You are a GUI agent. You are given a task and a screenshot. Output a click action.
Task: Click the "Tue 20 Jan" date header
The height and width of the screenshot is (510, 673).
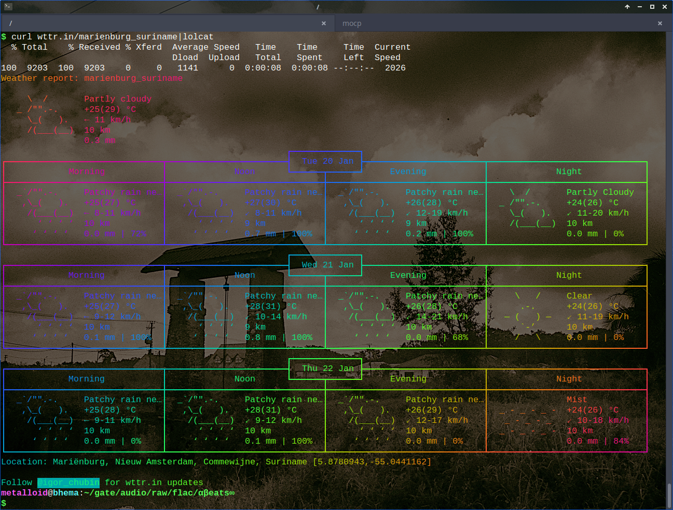click(x=327, y=161)
